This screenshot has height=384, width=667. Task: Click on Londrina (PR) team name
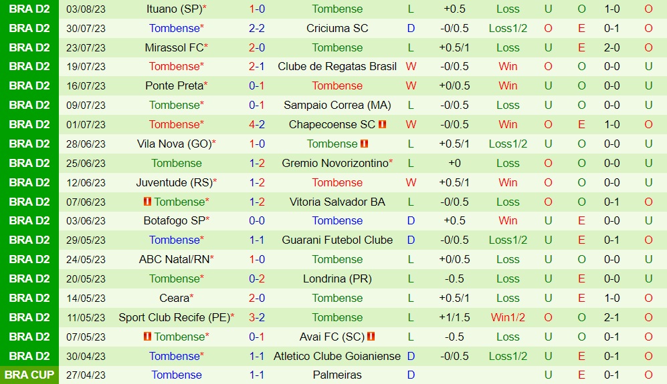click(337, 279)
